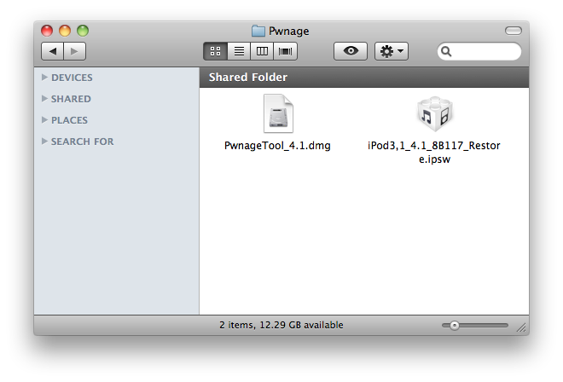Switch to column view

[263, 52]
